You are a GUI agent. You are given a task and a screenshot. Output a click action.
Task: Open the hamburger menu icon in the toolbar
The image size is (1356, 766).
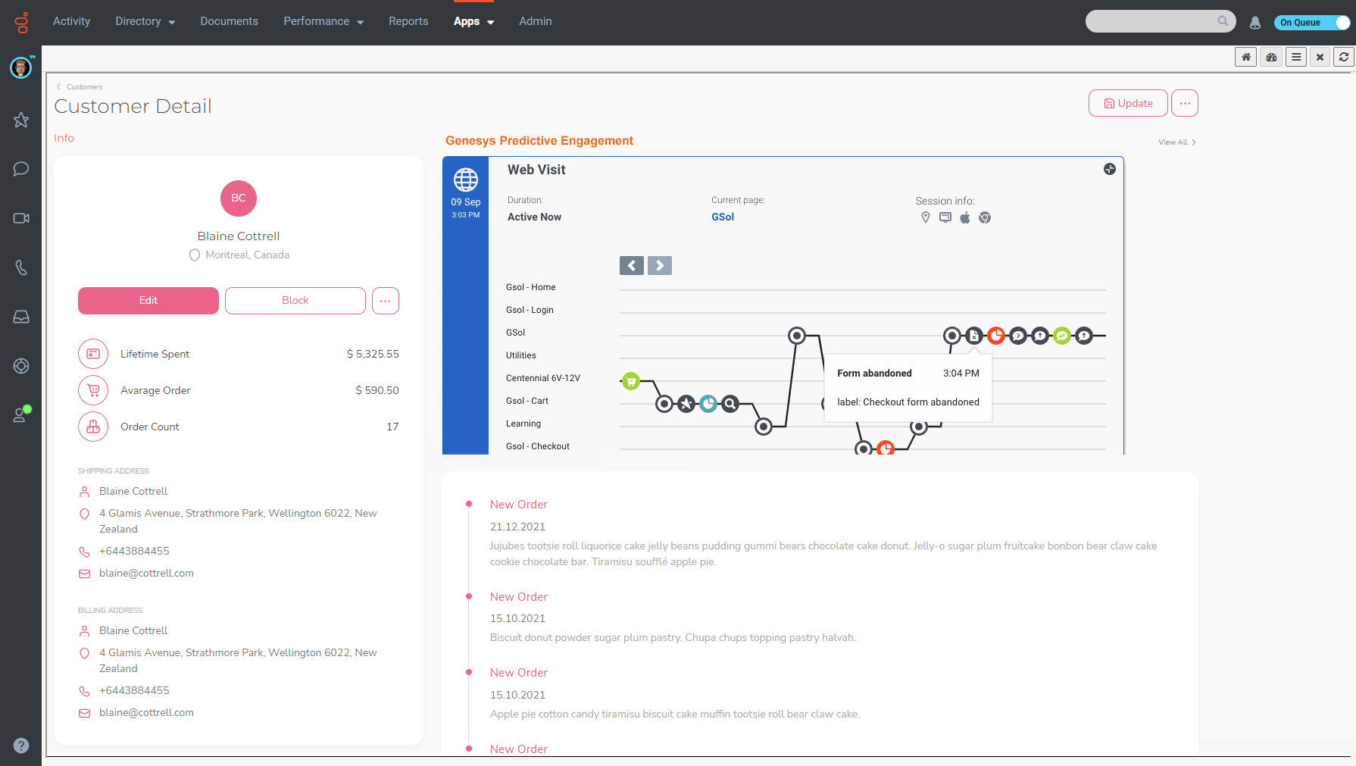click(1295, 56)
